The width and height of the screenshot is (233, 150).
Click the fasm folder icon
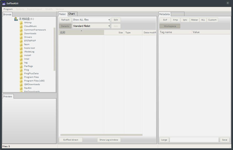(21, 44)
